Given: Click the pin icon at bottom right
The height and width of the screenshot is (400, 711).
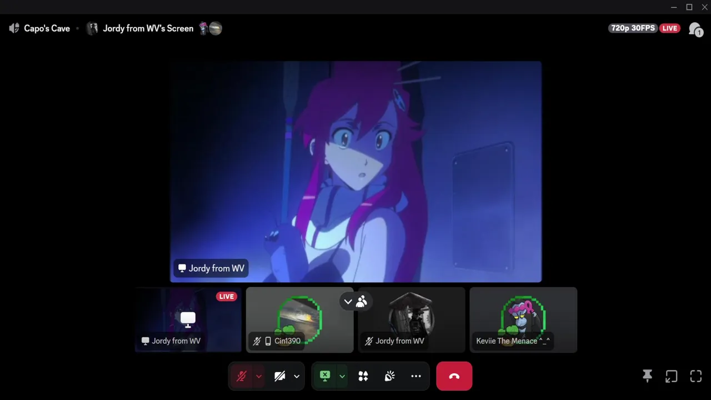Looking at the screenshot, I should click(x=647, y=376).
